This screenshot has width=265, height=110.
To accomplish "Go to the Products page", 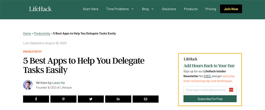I will point(191,9).
